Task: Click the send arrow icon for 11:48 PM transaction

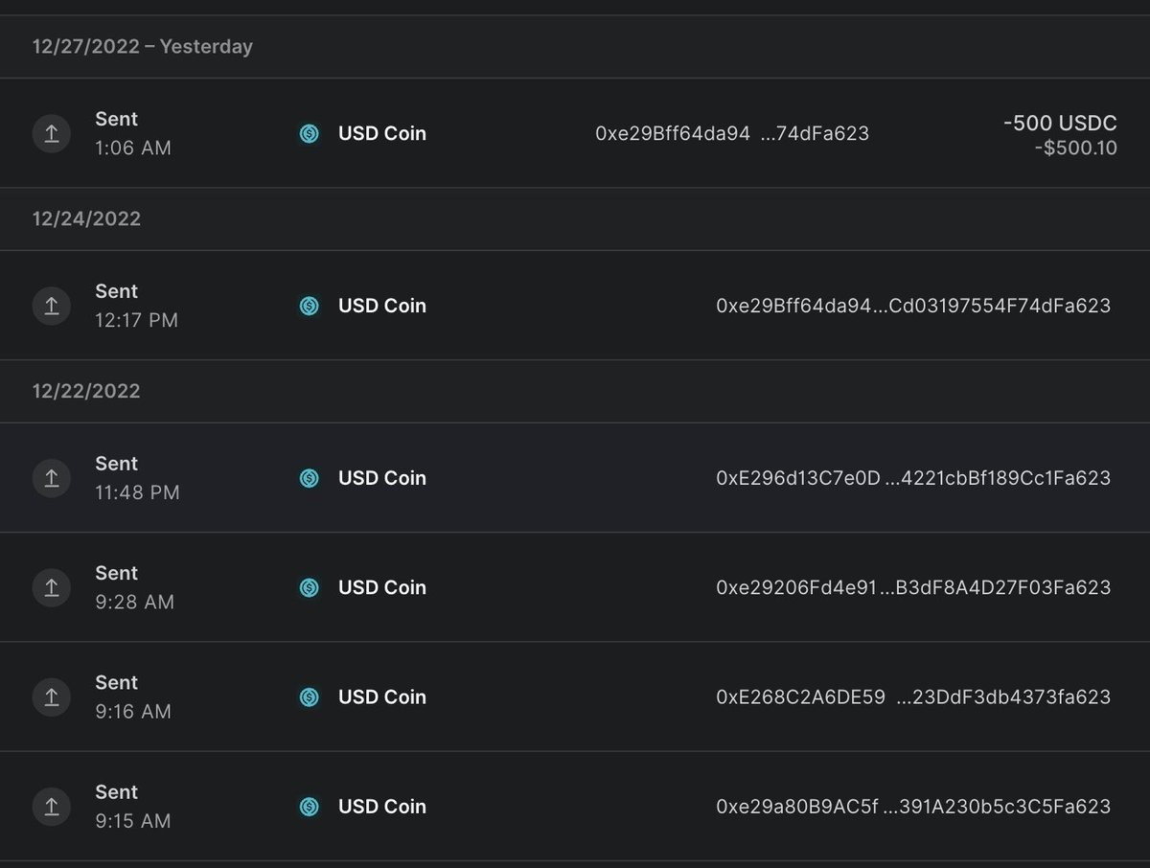Action: tap(52, 478)
